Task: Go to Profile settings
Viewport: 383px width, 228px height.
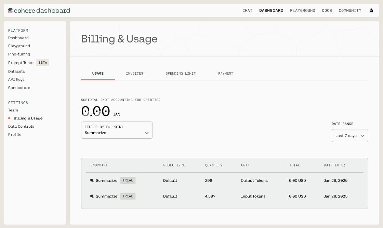Action: (15, 135)
